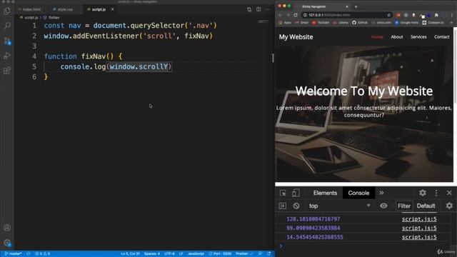
Task: Switch to the Elements tab in DevTools
Action: (x=325, y=193)
